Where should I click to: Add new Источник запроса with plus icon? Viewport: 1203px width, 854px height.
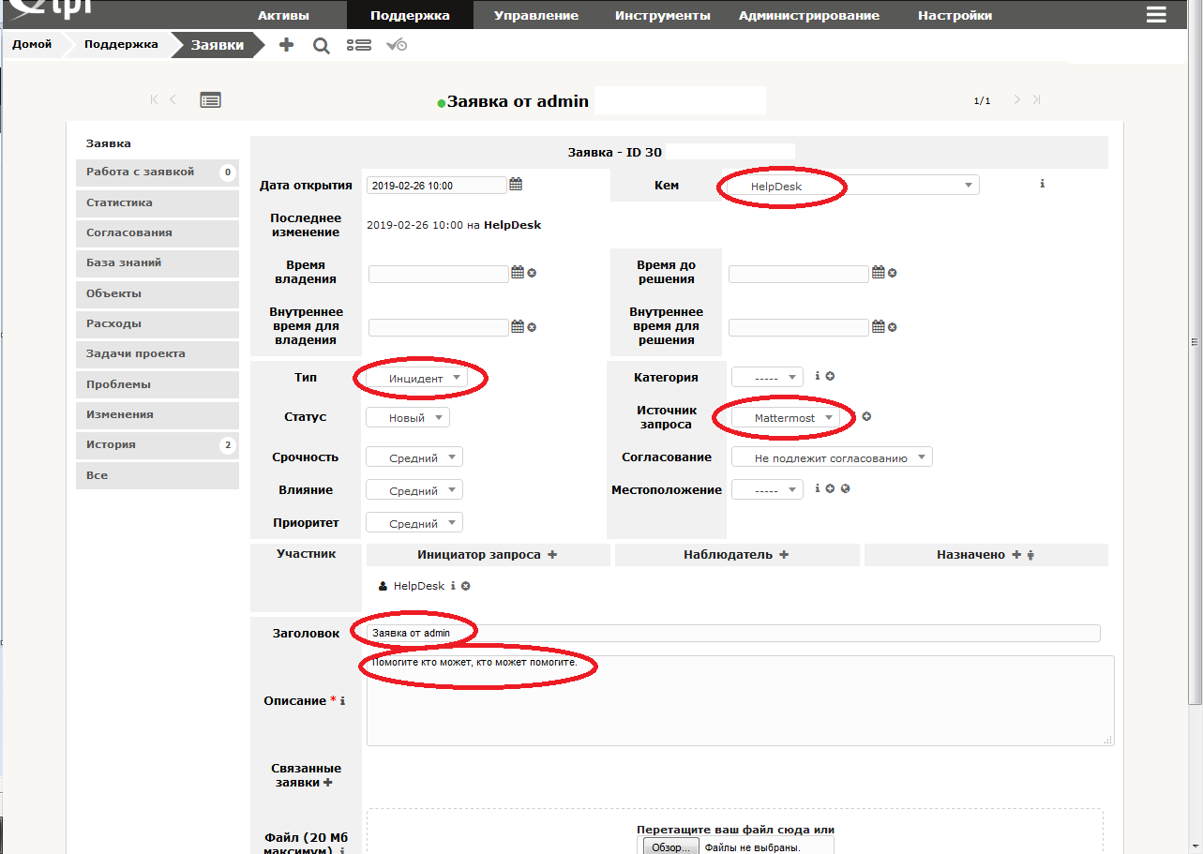[x=866, y=417]
